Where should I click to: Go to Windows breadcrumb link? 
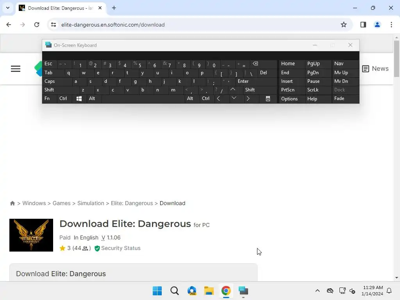tap(34, 203)
